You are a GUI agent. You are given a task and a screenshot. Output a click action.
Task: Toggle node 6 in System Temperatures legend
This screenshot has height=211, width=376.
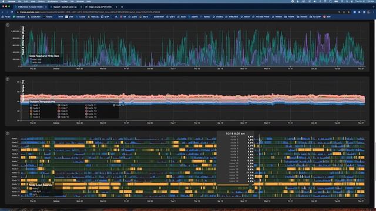click(59, 105)
